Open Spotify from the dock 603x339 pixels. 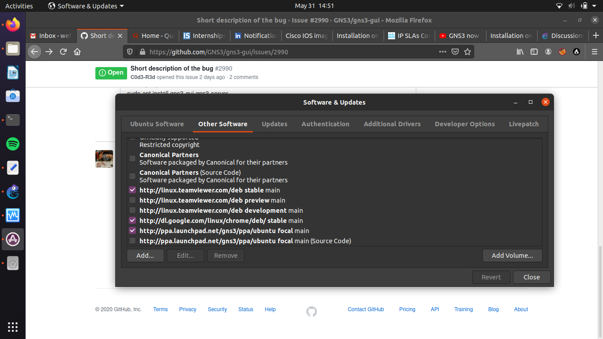[x=12, y=144]
